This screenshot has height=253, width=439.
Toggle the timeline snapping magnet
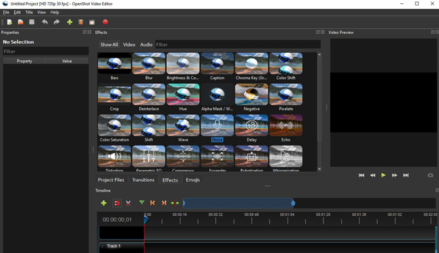[117, 203]
